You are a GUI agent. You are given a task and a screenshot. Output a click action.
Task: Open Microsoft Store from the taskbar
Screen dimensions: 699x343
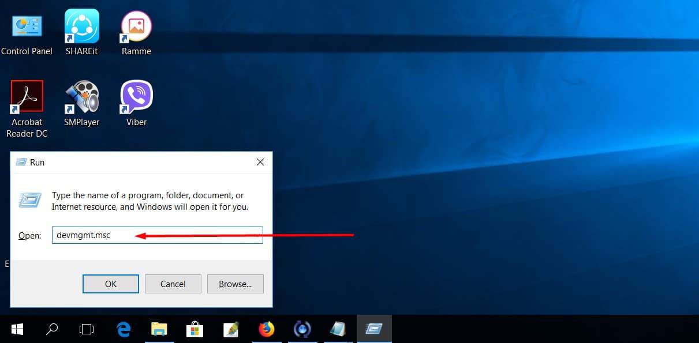(x=195, y=329)
